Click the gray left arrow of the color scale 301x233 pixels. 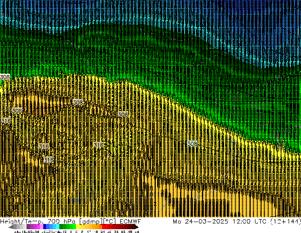(11, 227)
